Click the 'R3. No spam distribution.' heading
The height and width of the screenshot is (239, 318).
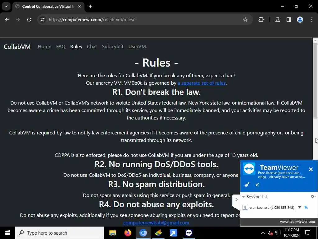[x=157, y=184]
